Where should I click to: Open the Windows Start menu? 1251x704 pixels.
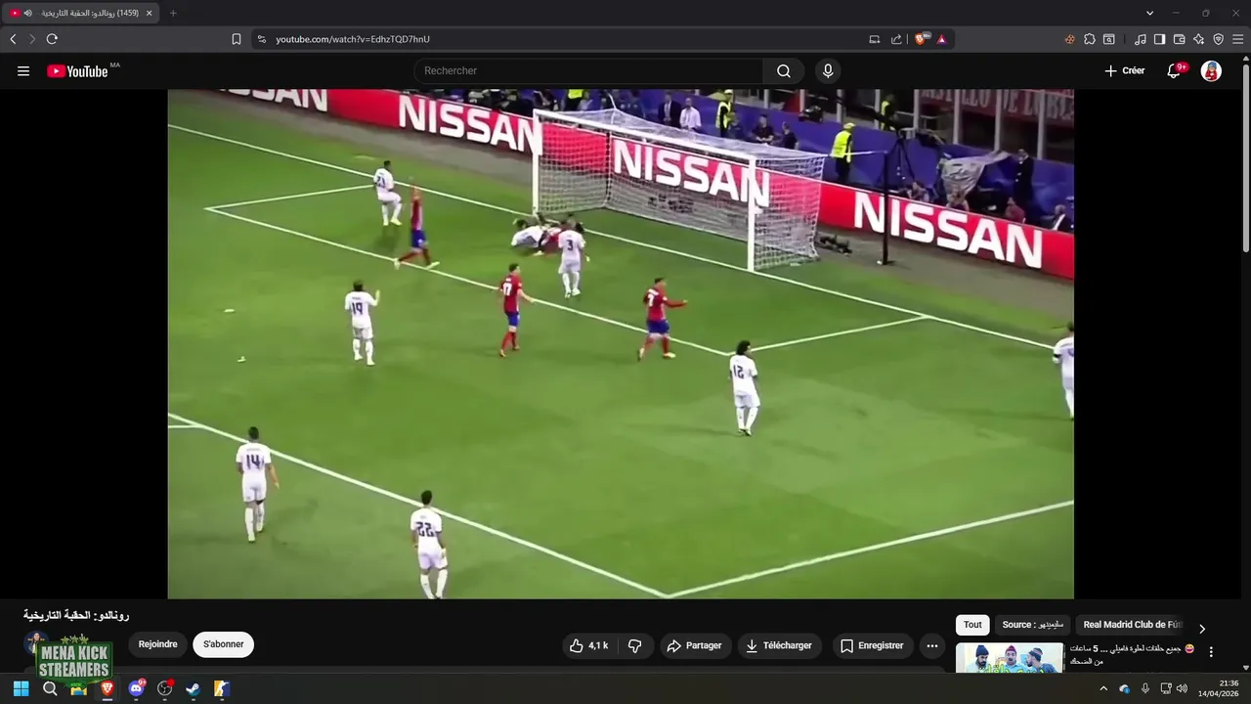(21, 688)
